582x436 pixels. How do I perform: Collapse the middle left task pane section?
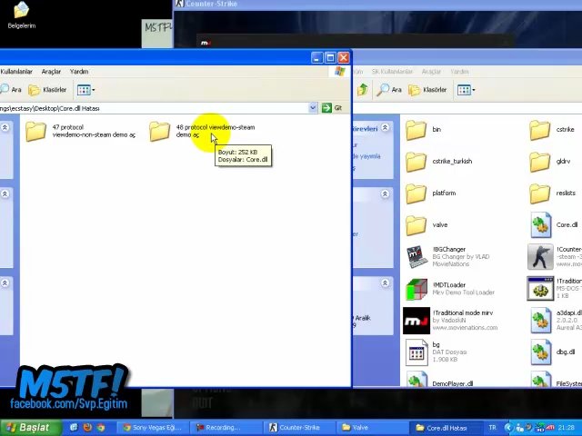pyautogui.click(x=5, y=193)
